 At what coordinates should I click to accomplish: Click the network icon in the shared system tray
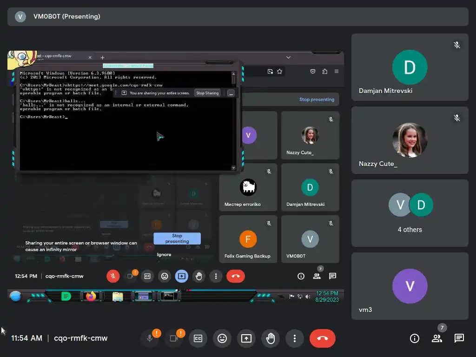(x=300, y=297)
